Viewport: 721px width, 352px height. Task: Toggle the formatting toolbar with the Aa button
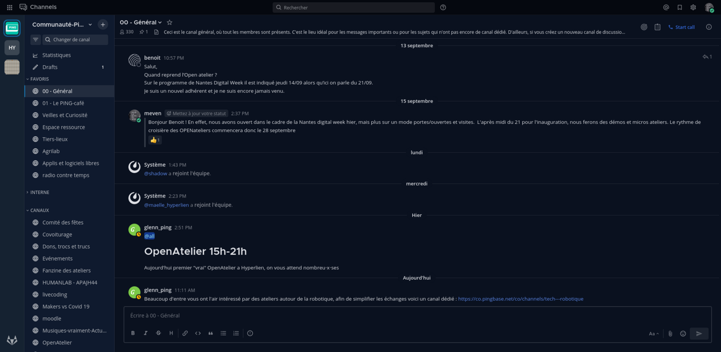653,334
